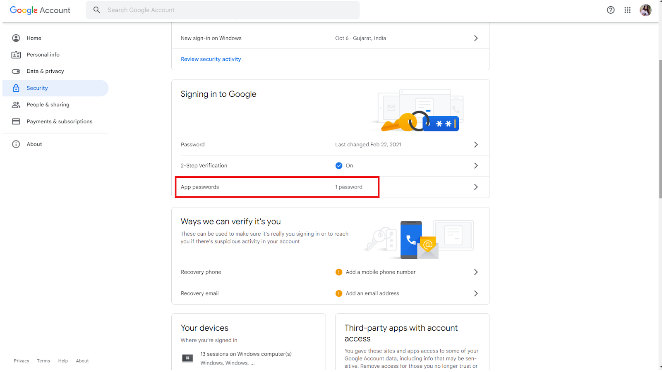Click 'Add a mobile phone number' text
Image resolution: width=662 pixels, height=372 pixels.
381,272
